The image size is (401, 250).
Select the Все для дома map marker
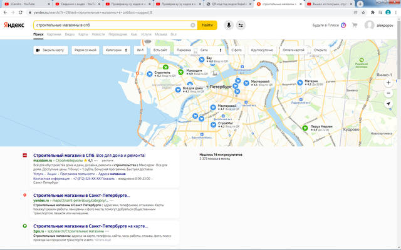pyautogui.click(x=178, y=89)
